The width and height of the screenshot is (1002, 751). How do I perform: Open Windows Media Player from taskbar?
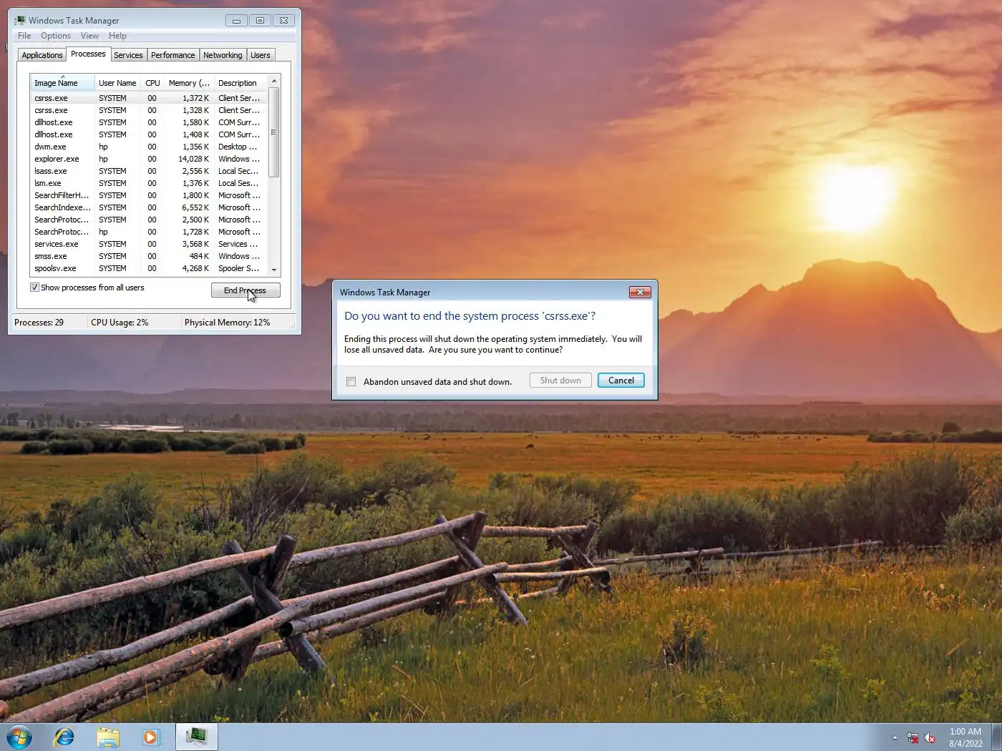pos(152,737)
